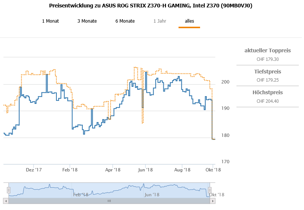Click the aktueller Toppreis value CHF 179.30
Screen dimensions: 304x210
[268, 59]
